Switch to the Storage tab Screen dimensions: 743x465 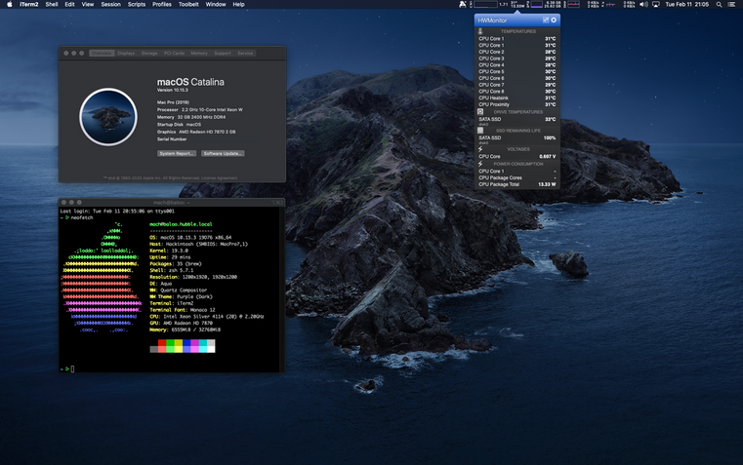coord(149,53)
